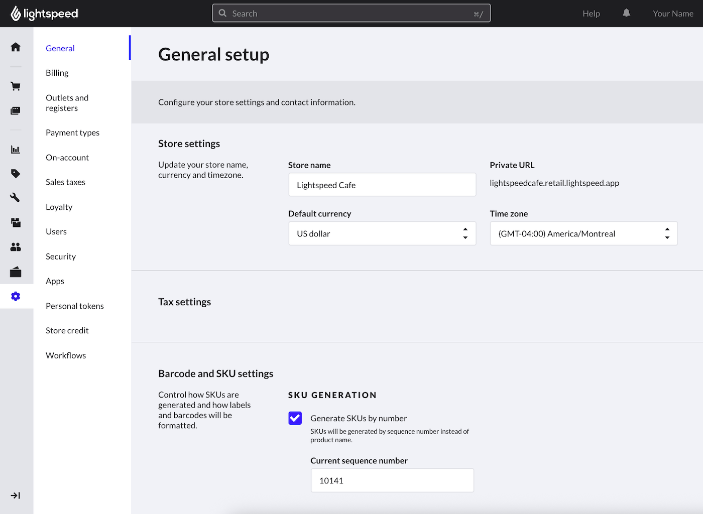Image resolution: width=703 pixels, height=514 pixels.
Task: Open the Time zone dropdown
Action: point(583,233)
